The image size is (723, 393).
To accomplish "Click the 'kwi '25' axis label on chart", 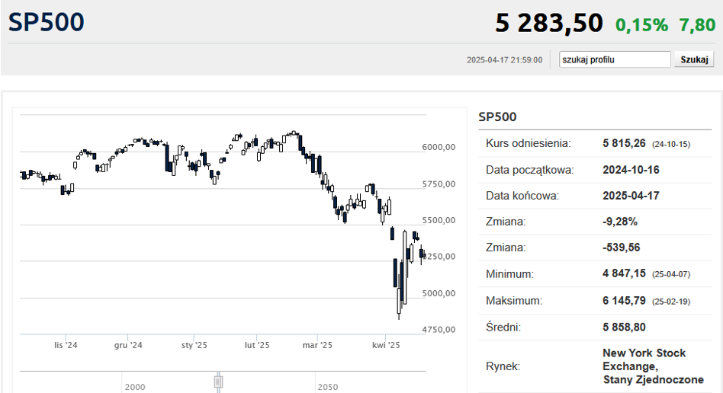I will pyautogui.click(x=386, y=345).
